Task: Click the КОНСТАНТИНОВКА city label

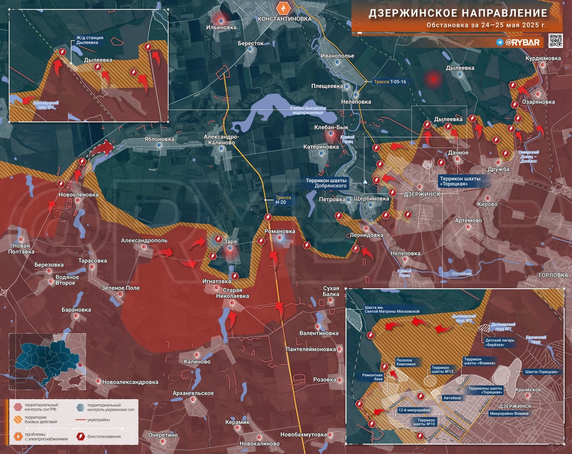Action: (284, 19)
